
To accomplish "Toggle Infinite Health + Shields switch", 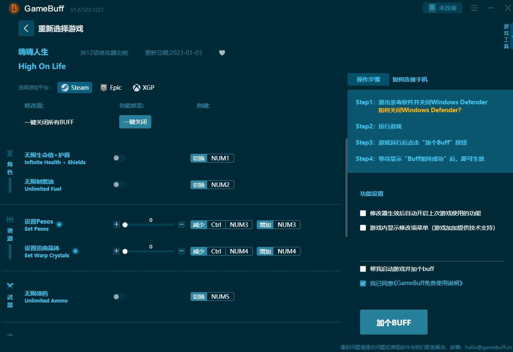I will [119, 158].
